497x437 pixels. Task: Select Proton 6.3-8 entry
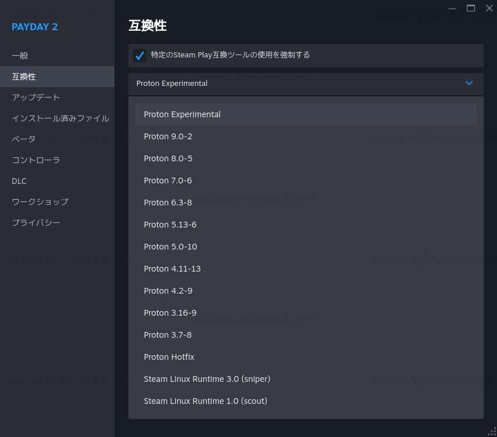point(305,203)
